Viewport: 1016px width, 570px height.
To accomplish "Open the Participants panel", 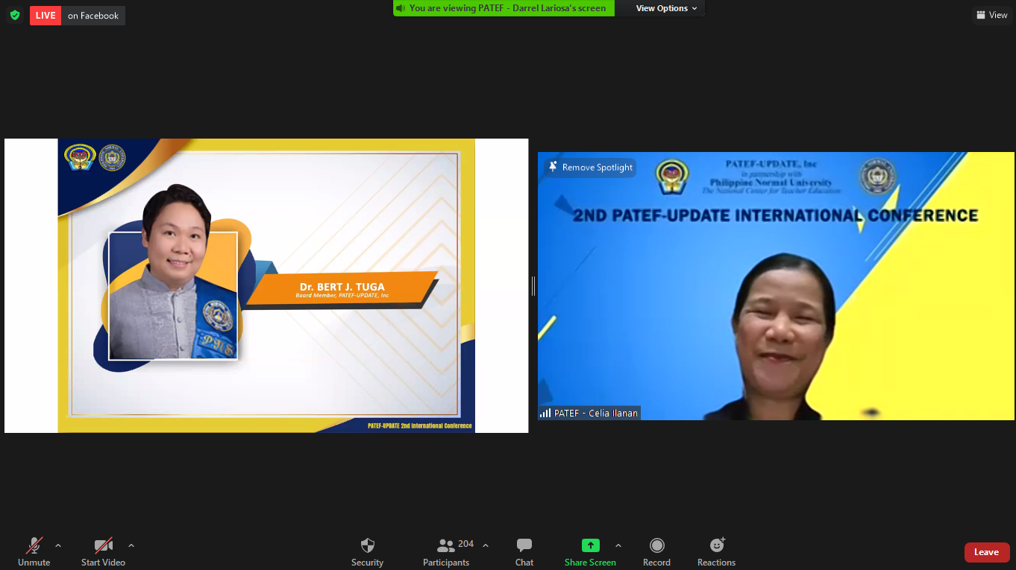I will pos(448,552).
